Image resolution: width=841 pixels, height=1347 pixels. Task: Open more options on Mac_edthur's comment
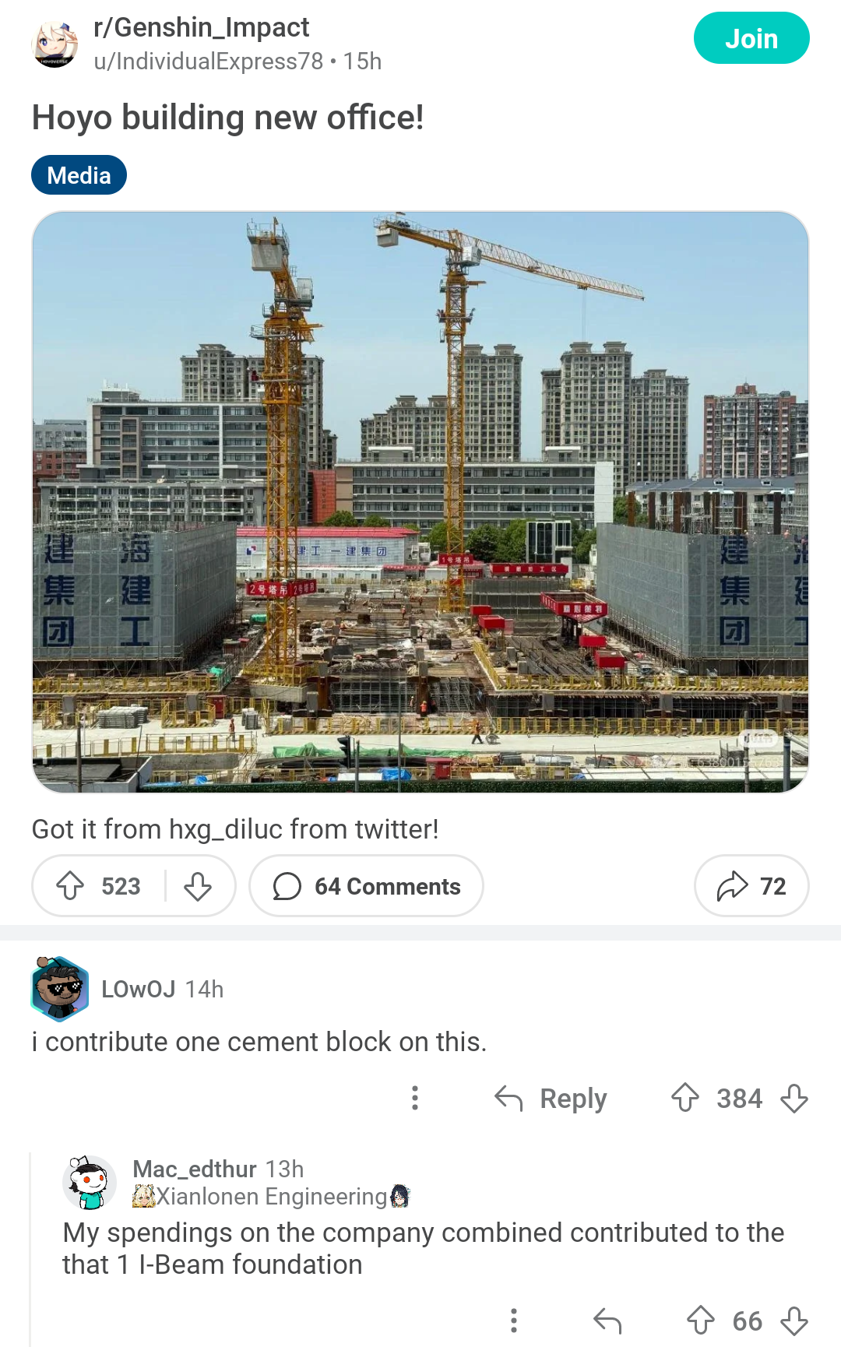pos(514,1321)
